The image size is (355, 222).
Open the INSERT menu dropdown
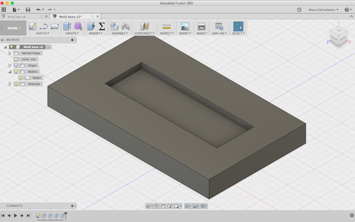coord(185,33)
